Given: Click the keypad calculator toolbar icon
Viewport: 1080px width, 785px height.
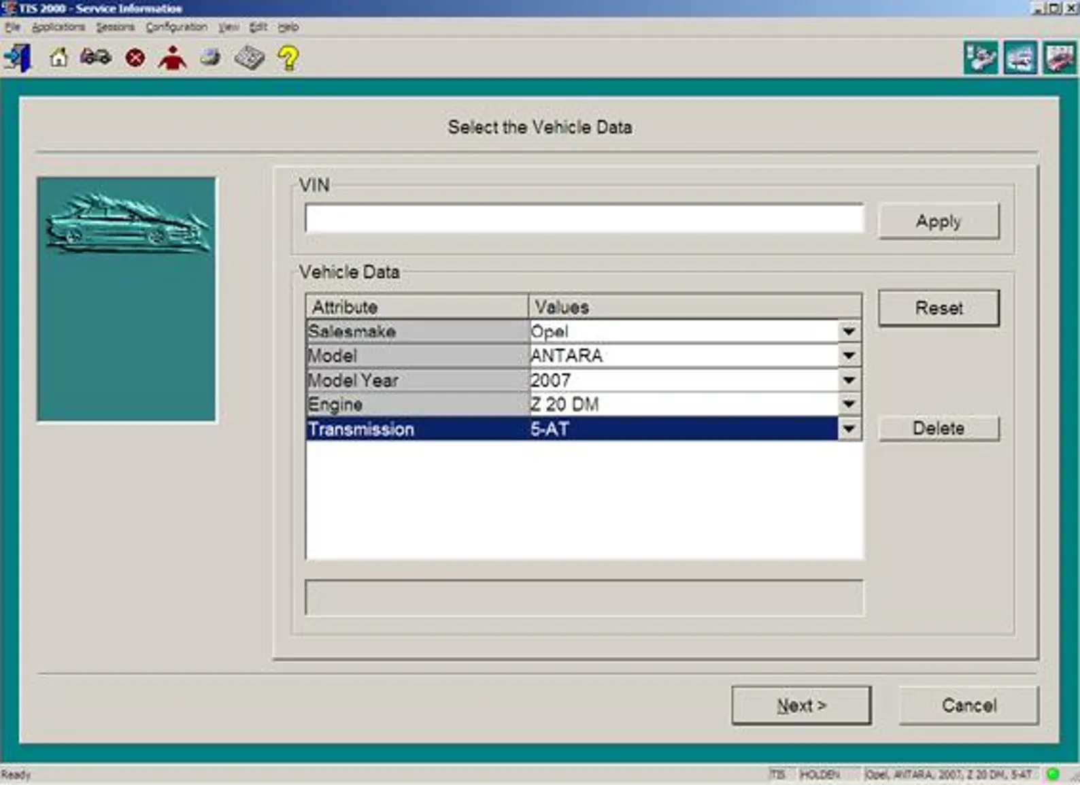Looking at the screenshot, I should point(249,58).
